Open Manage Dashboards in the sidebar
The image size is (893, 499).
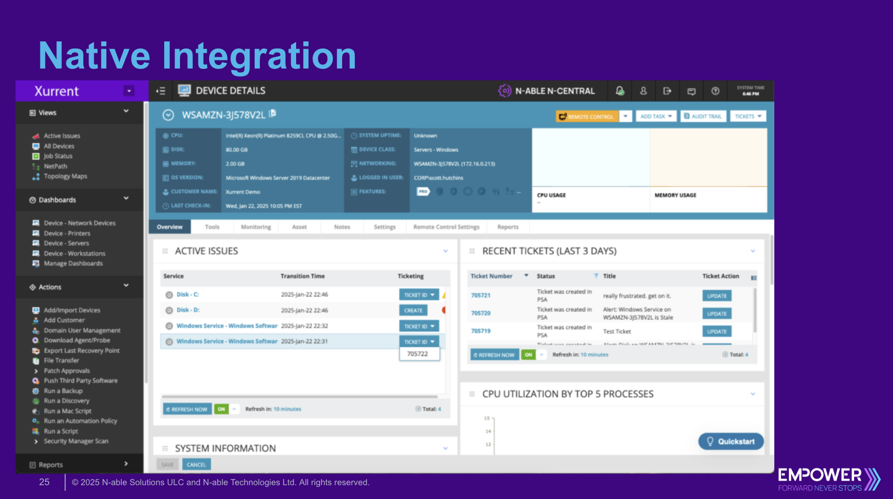point(73,264)
